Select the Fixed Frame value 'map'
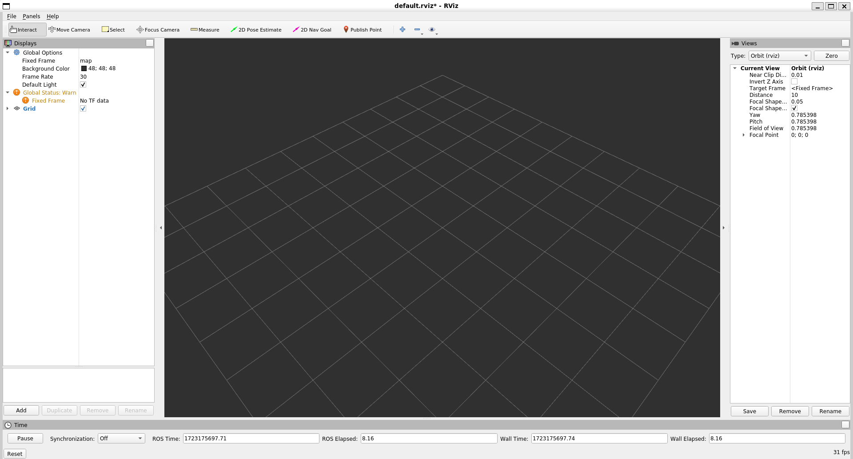 click(86, 61)
